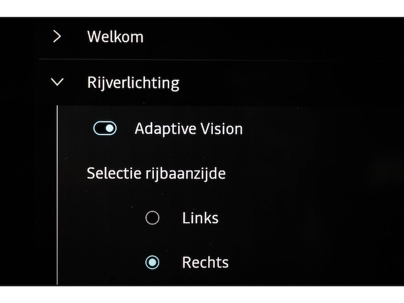Image resolution: width=404 pixels, height=303 pixels.
Task: Click the vertical indent line under Rijverlichting
Action: click(x=57, y=195)
